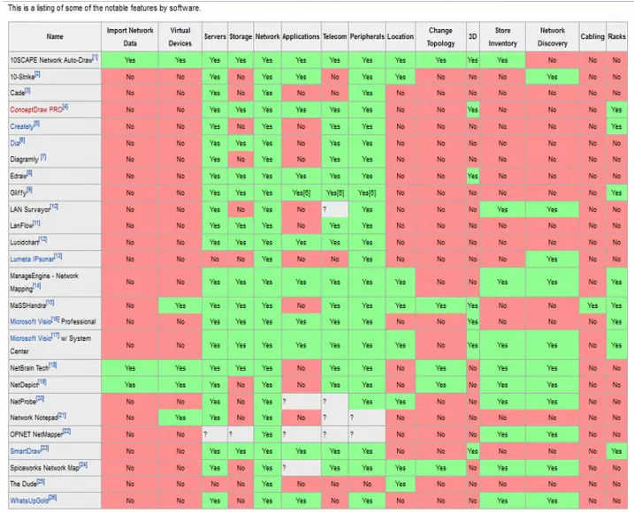Click Yes[6] in Gliffy Peripherals cell
This screenshot has height=512, width=634.
click(x=367, y=193)
